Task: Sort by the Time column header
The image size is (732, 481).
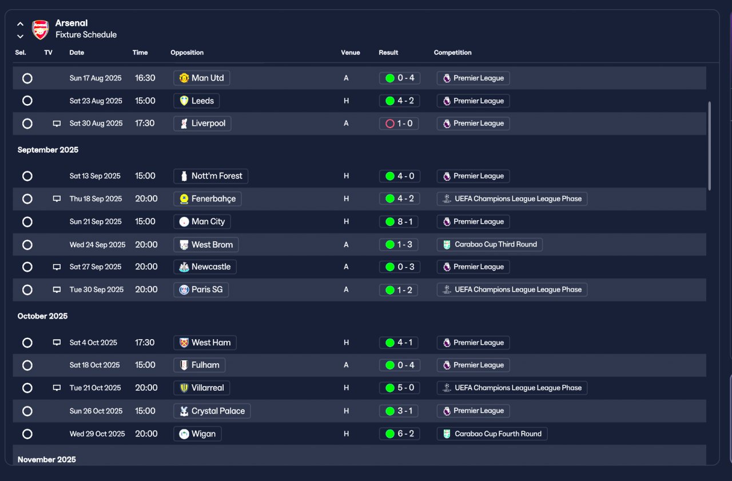Action: 140,53
